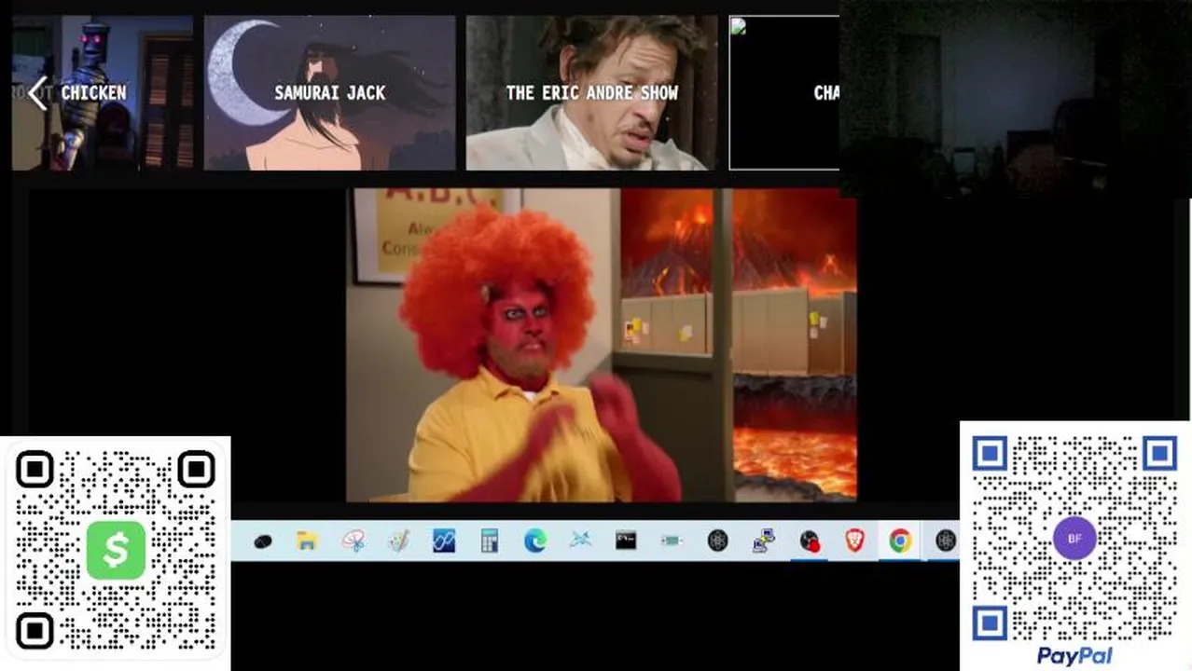
Task: Open the PuTTY computers icon in taskbar
Action: (764, 541)
